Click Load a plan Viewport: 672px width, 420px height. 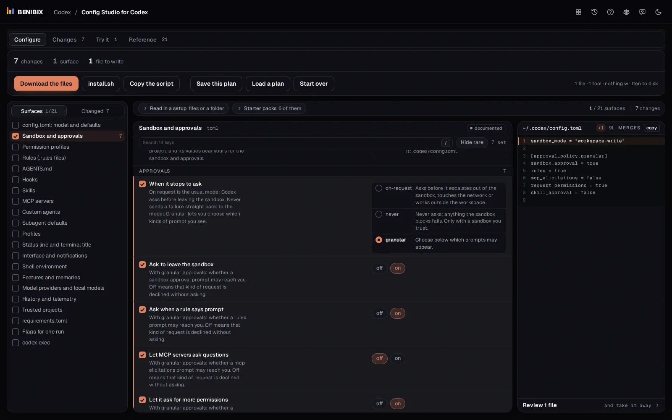(268, 84)
